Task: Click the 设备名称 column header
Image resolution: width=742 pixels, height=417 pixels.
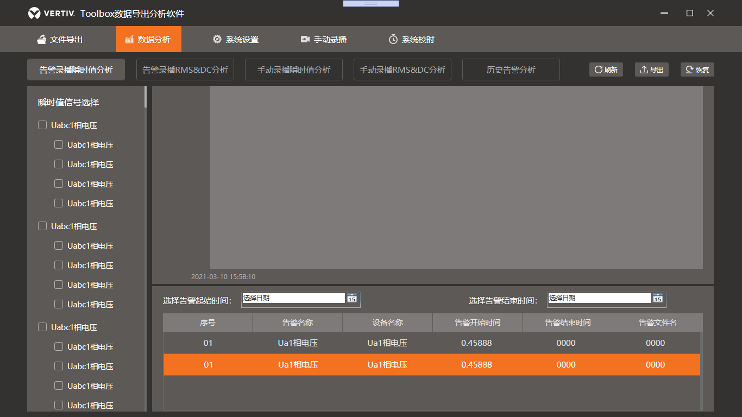Action: 388,323
